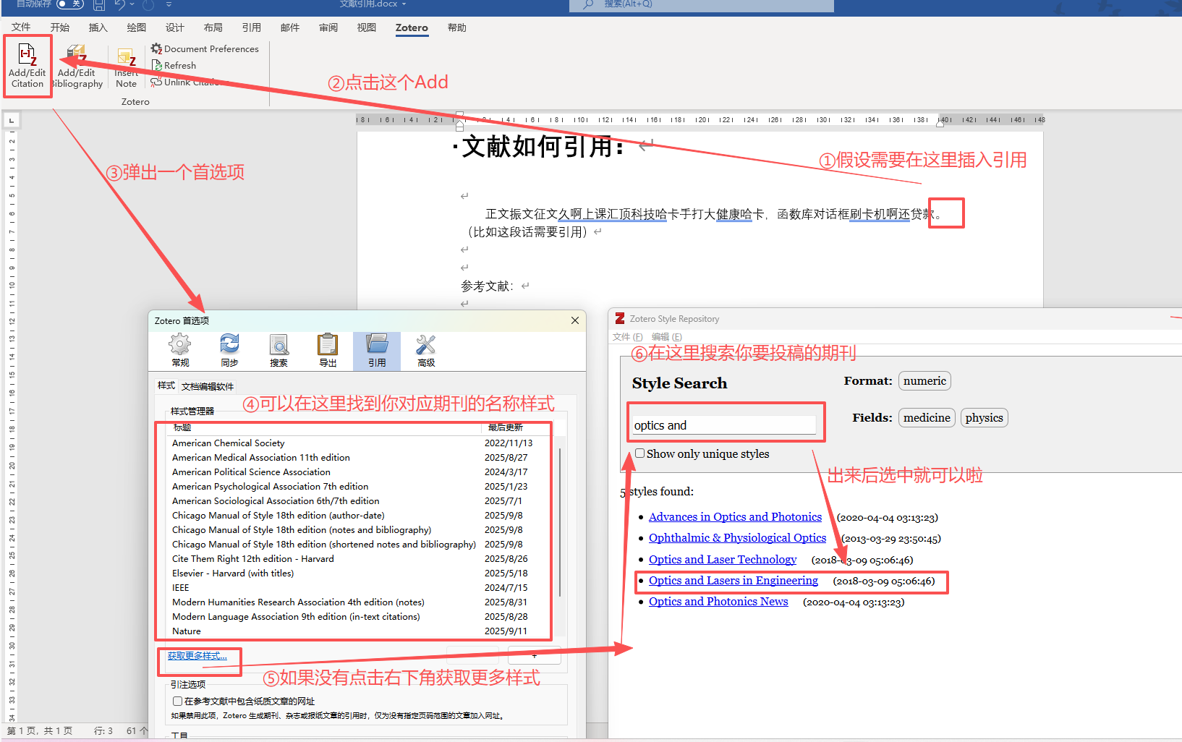Viewport: 1182px width, 742px height.
Task: Close the Zotero 首选项 dialog
Action: (x=575, y=320)
